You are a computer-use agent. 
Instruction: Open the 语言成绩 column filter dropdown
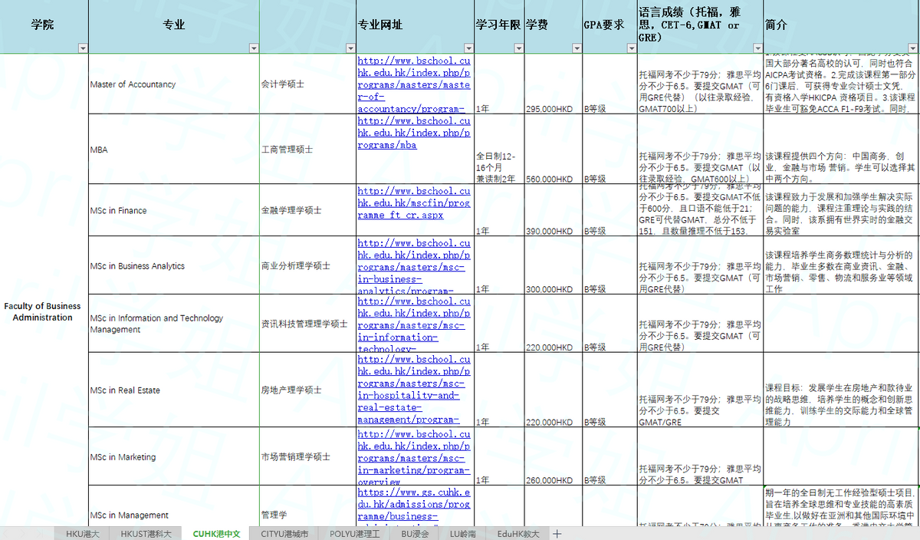tap(757, 48)
